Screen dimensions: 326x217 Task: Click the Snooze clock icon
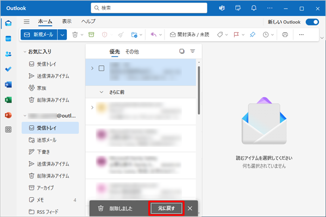point(266,35)
